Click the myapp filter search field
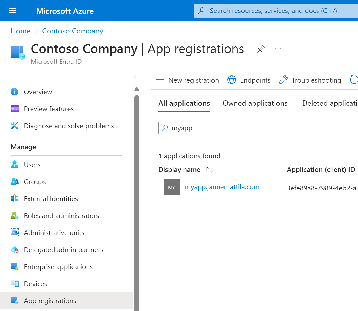 [258, 128]
